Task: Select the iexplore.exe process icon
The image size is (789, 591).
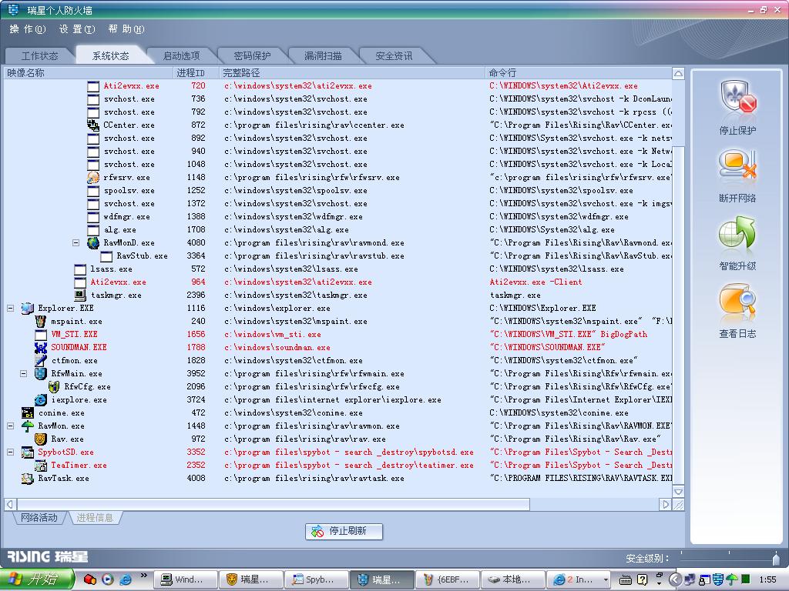Action: click(x=40, y=400)
